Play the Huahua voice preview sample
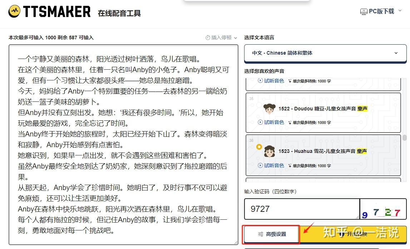This screenshot has height=249, width=410. (x=271, y=165)
